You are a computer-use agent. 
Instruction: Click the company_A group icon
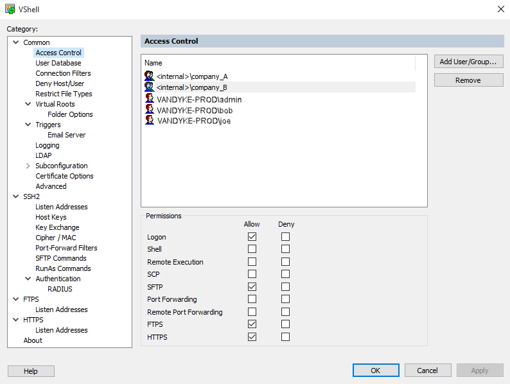(149, 76)
